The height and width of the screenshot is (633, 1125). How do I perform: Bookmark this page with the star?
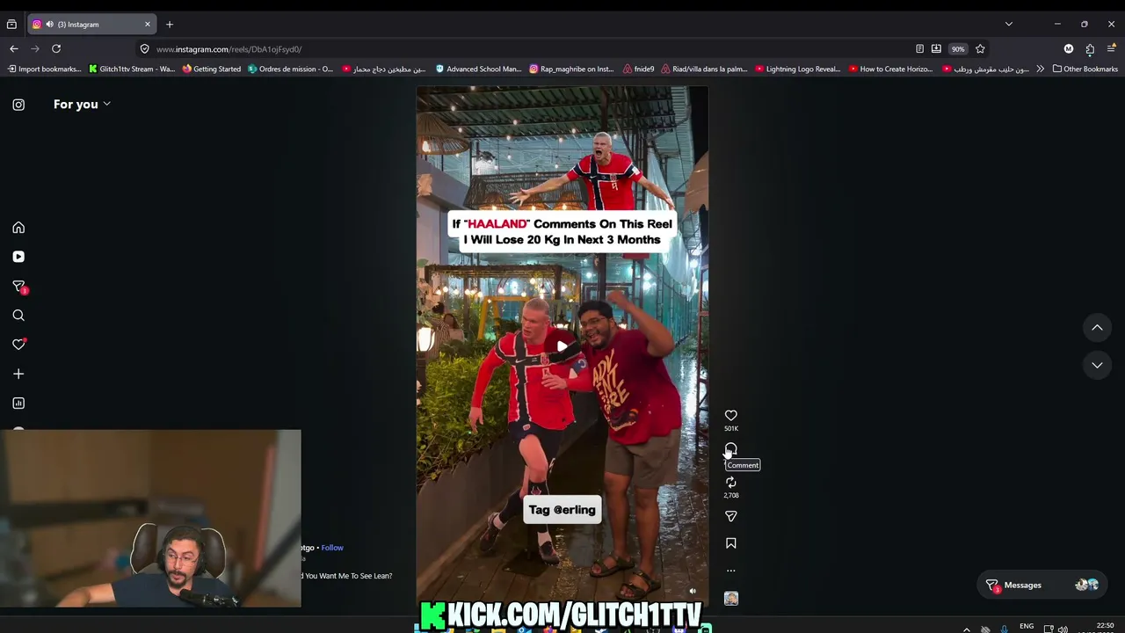[x=980, y=49]
